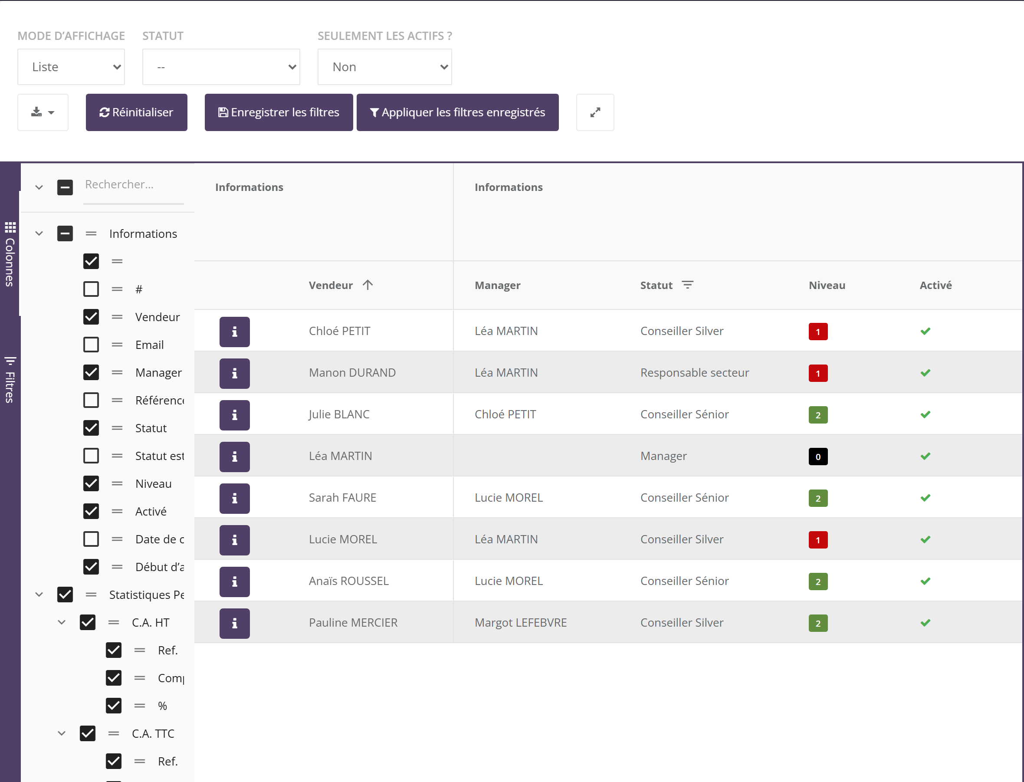The image size is (1024, 782).
Task: Uncheck the Début d'a column checkbox
Action: tap(91, 567)
